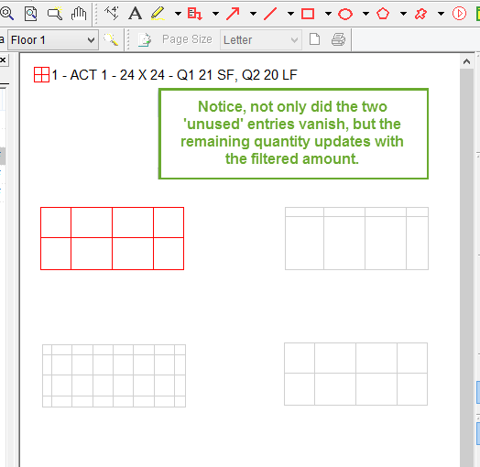Open the Floor 1 page dropdown

pos(52,39)
